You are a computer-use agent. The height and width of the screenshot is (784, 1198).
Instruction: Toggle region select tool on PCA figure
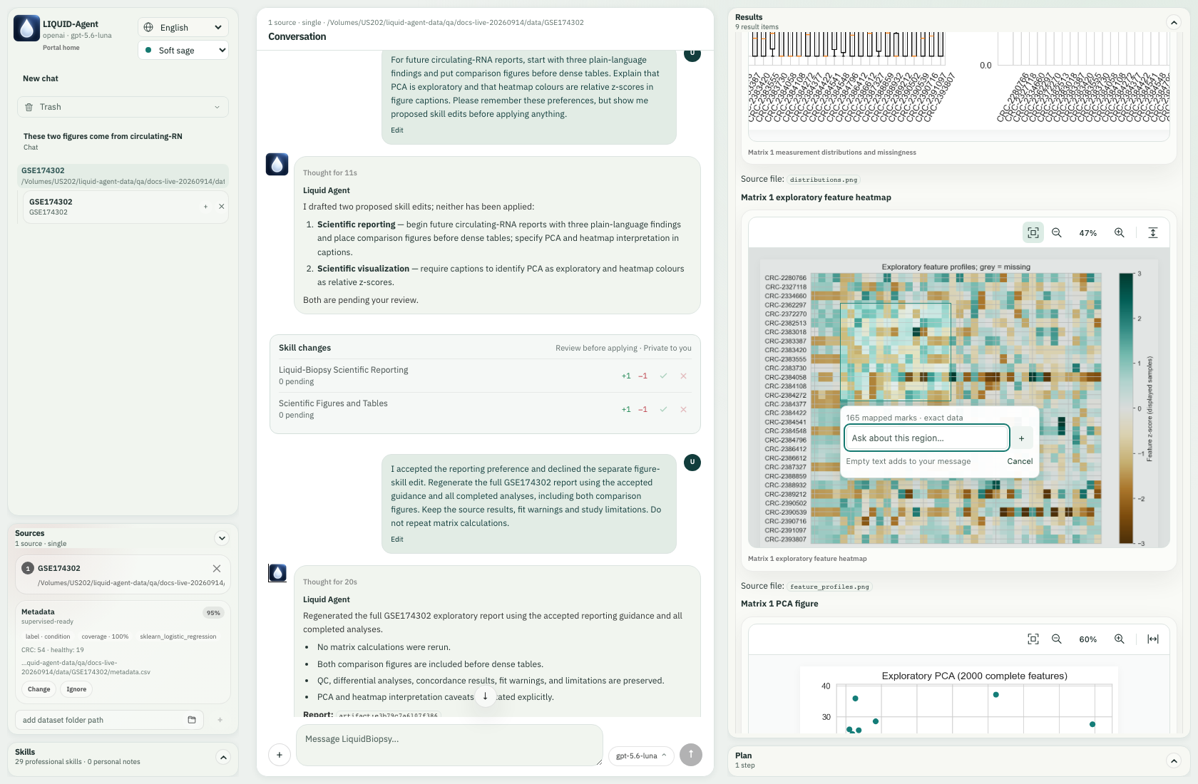[x=1033, y=639]
